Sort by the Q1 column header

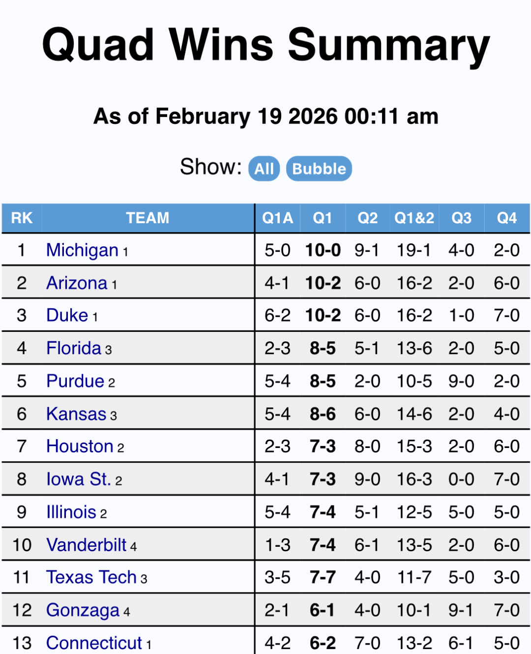tap(323, 218)
